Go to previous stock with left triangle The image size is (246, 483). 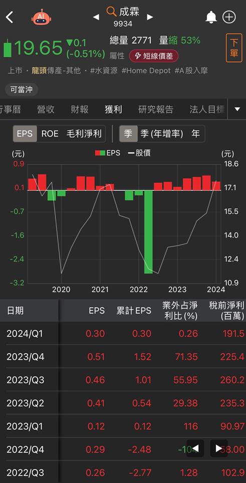click(x=96, y=17)
